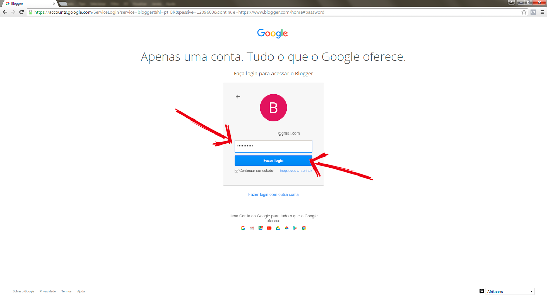Image resolution: width=547 pixels, height=296 pixels.
Task: Click Fazer login com outra conta
Action: click(x=273, y=194)
